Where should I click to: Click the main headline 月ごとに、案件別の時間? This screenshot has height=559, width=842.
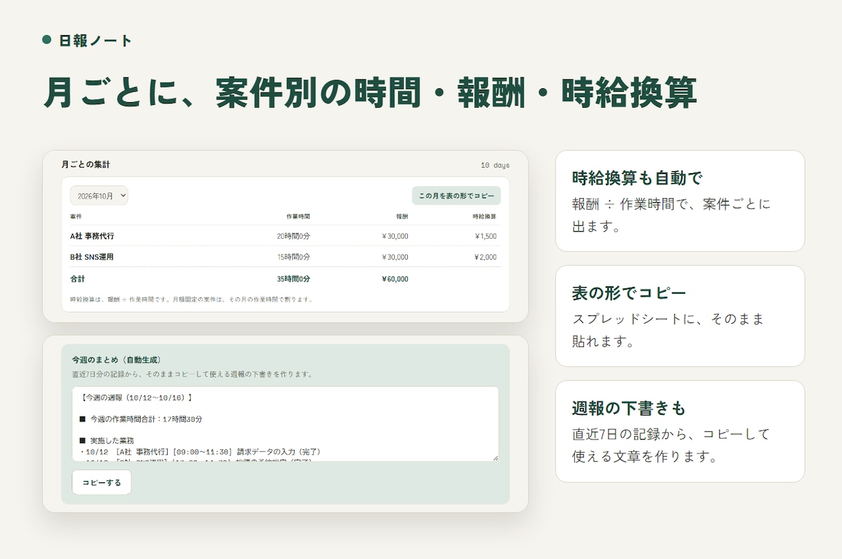(370, 92)
